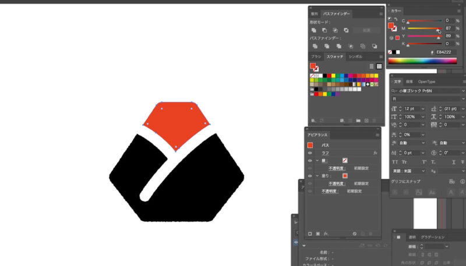Open the Swatch Libraries menu icon
The height and width of the screenshot is (266, 466).
pyautogui.click(x=313, y=120)
